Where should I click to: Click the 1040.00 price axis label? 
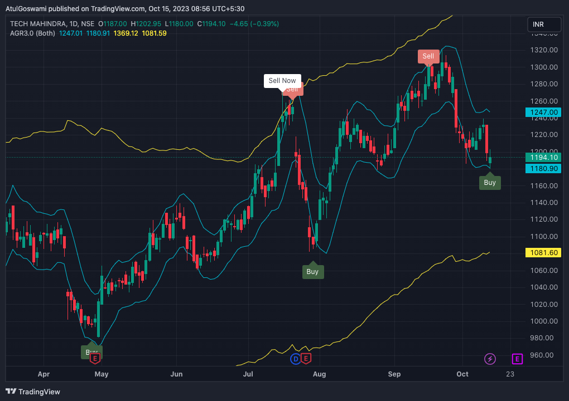(544, 287)
